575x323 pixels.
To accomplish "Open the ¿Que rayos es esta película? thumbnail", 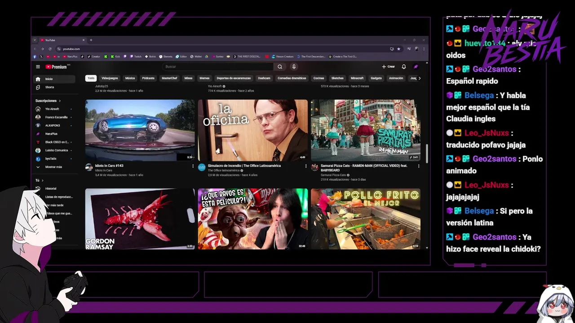I will (253, 219).
